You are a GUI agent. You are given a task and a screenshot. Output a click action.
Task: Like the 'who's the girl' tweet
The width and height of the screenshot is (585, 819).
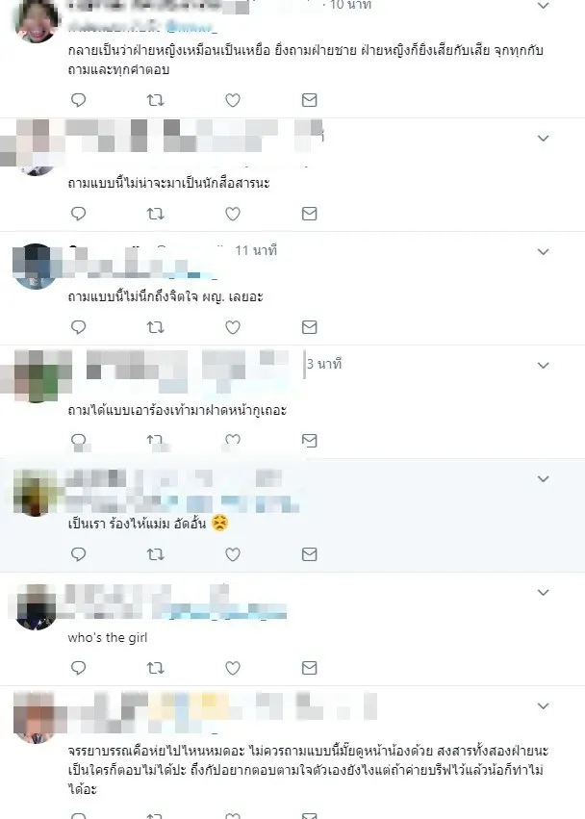[x=233, y=668]
